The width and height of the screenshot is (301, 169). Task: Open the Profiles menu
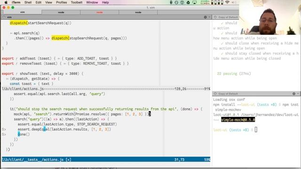(x=62, y=2)
